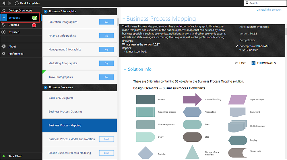The width and height of the screenshot is (287, 160).
Task: Click the Installed download icon
Action: 3,32
